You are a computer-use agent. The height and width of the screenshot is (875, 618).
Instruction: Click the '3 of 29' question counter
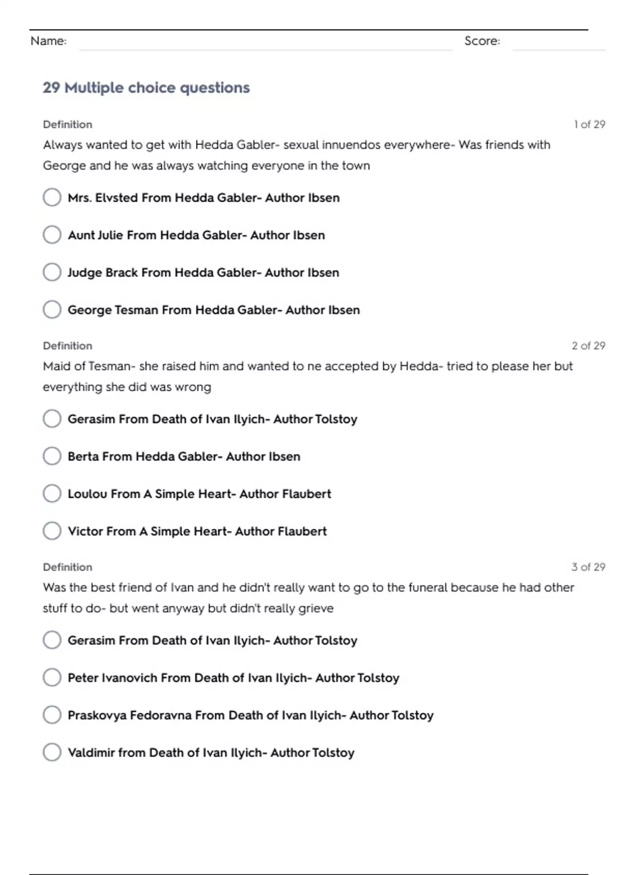click(588, 567)
